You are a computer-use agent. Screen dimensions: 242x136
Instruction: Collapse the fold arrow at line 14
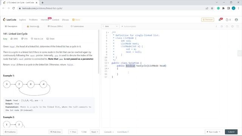click(108, 69)
